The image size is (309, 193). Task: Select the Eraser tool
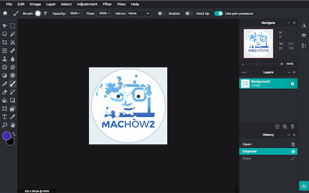click(5, 92)
